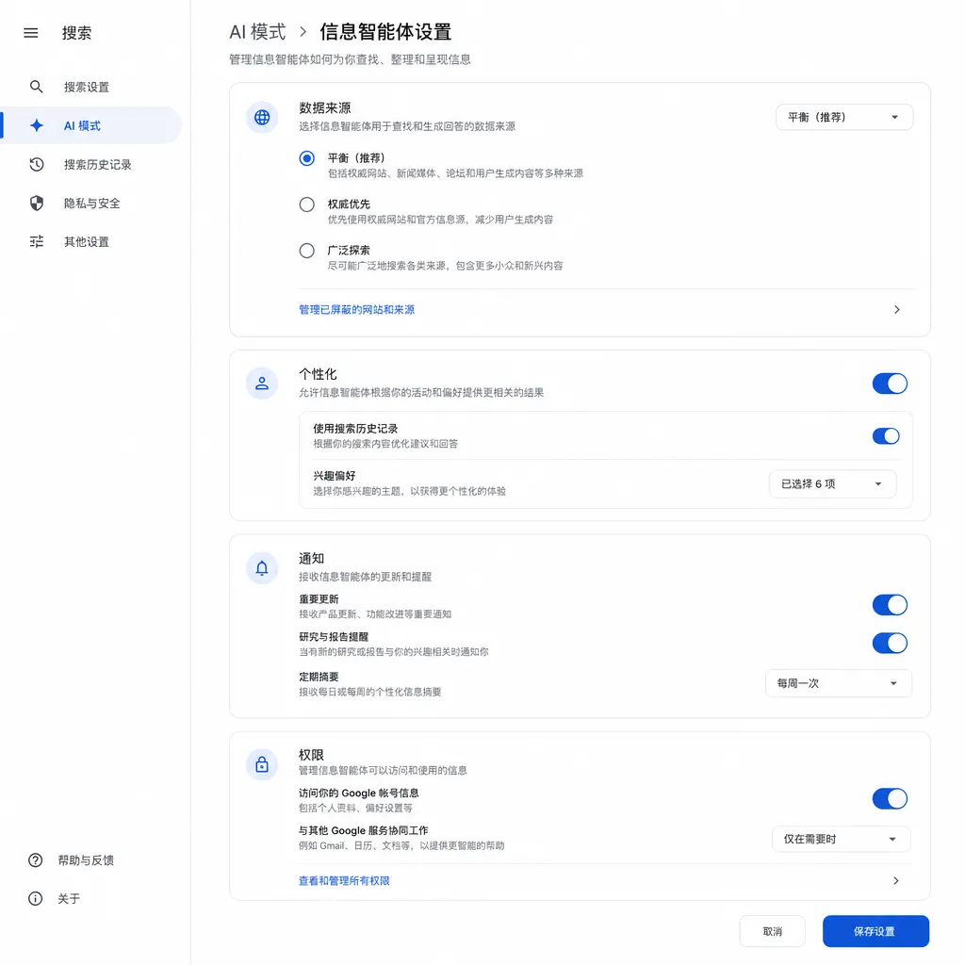
Task: Click the info icon for 关于
Action: (36, 898)
